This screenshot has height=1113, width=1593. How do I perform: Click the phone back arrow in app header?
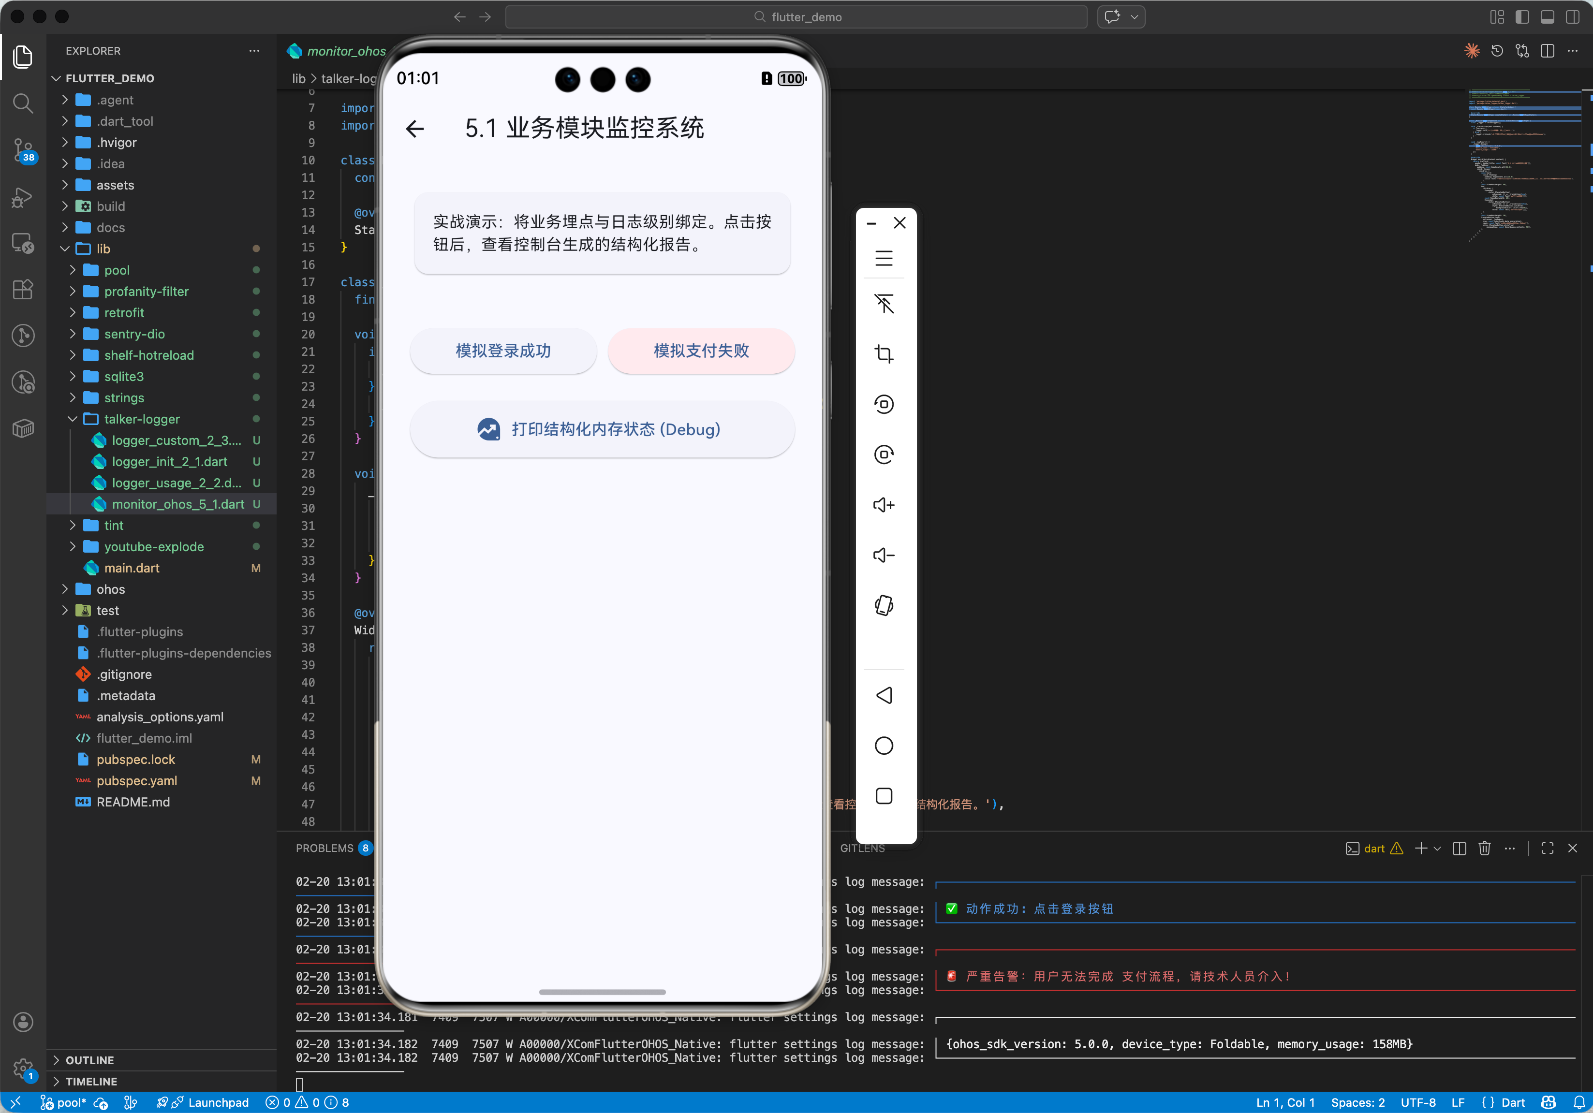point(415,129)
